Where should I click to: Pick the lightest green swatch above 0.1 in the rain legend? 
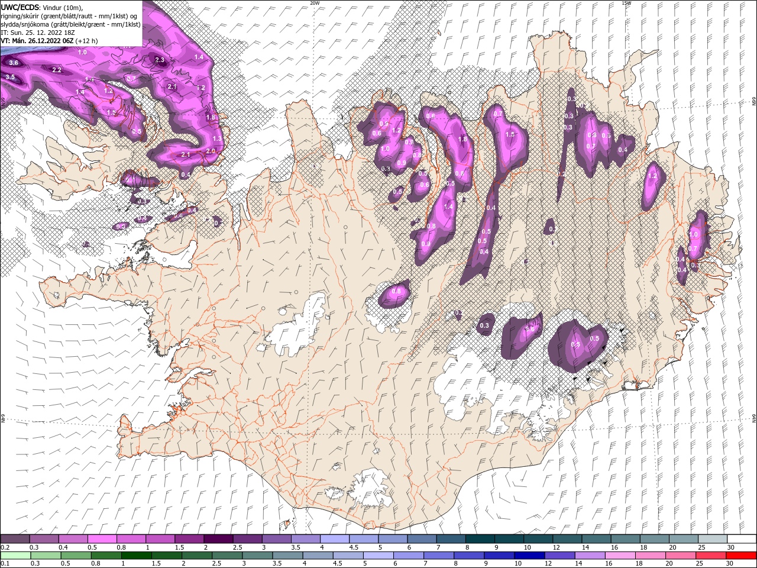[15, 556]
